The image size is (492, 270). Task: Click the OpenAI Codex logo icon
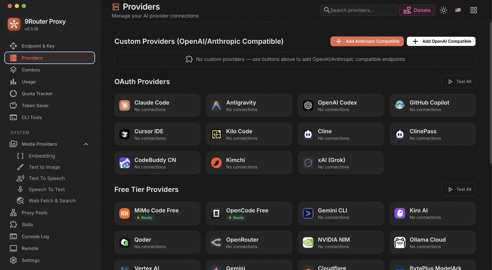308,106
